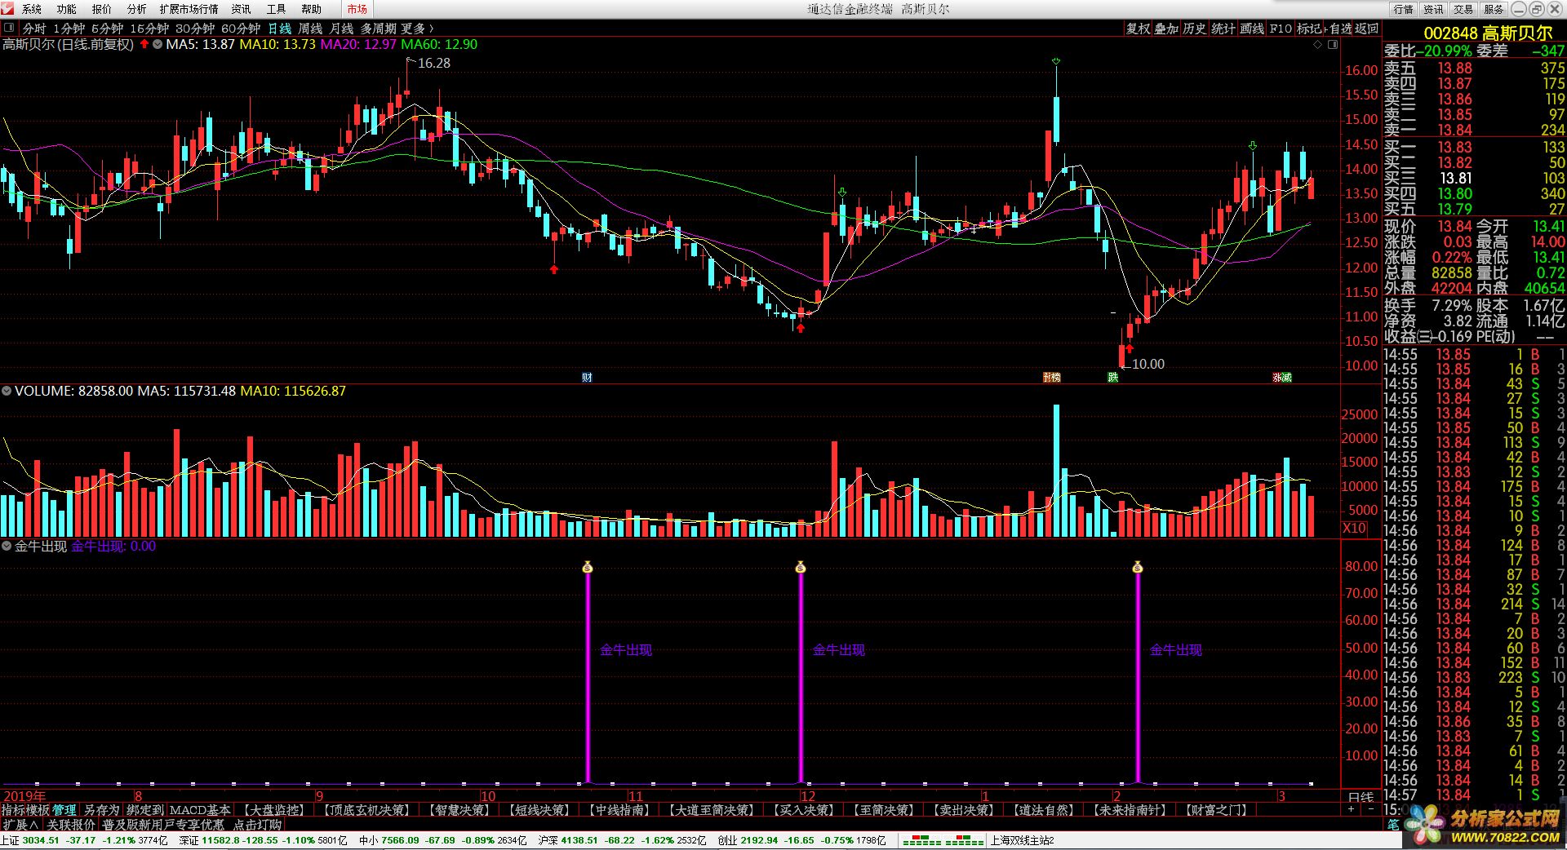Open the VOLUME indicator dropdown arrow
Image resolution: width=1567 pixels, height=850 pixels.
pyautogui.click(x=7, y=391)
